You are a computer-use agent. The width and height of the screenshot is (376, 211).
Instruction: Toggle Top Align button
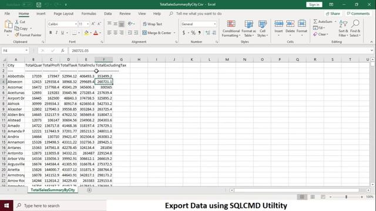109,23
